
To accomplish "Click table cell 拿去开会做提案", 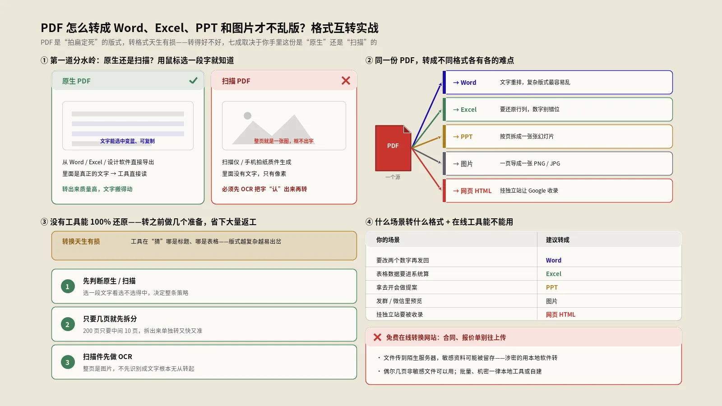I will [x=397, y=287].
